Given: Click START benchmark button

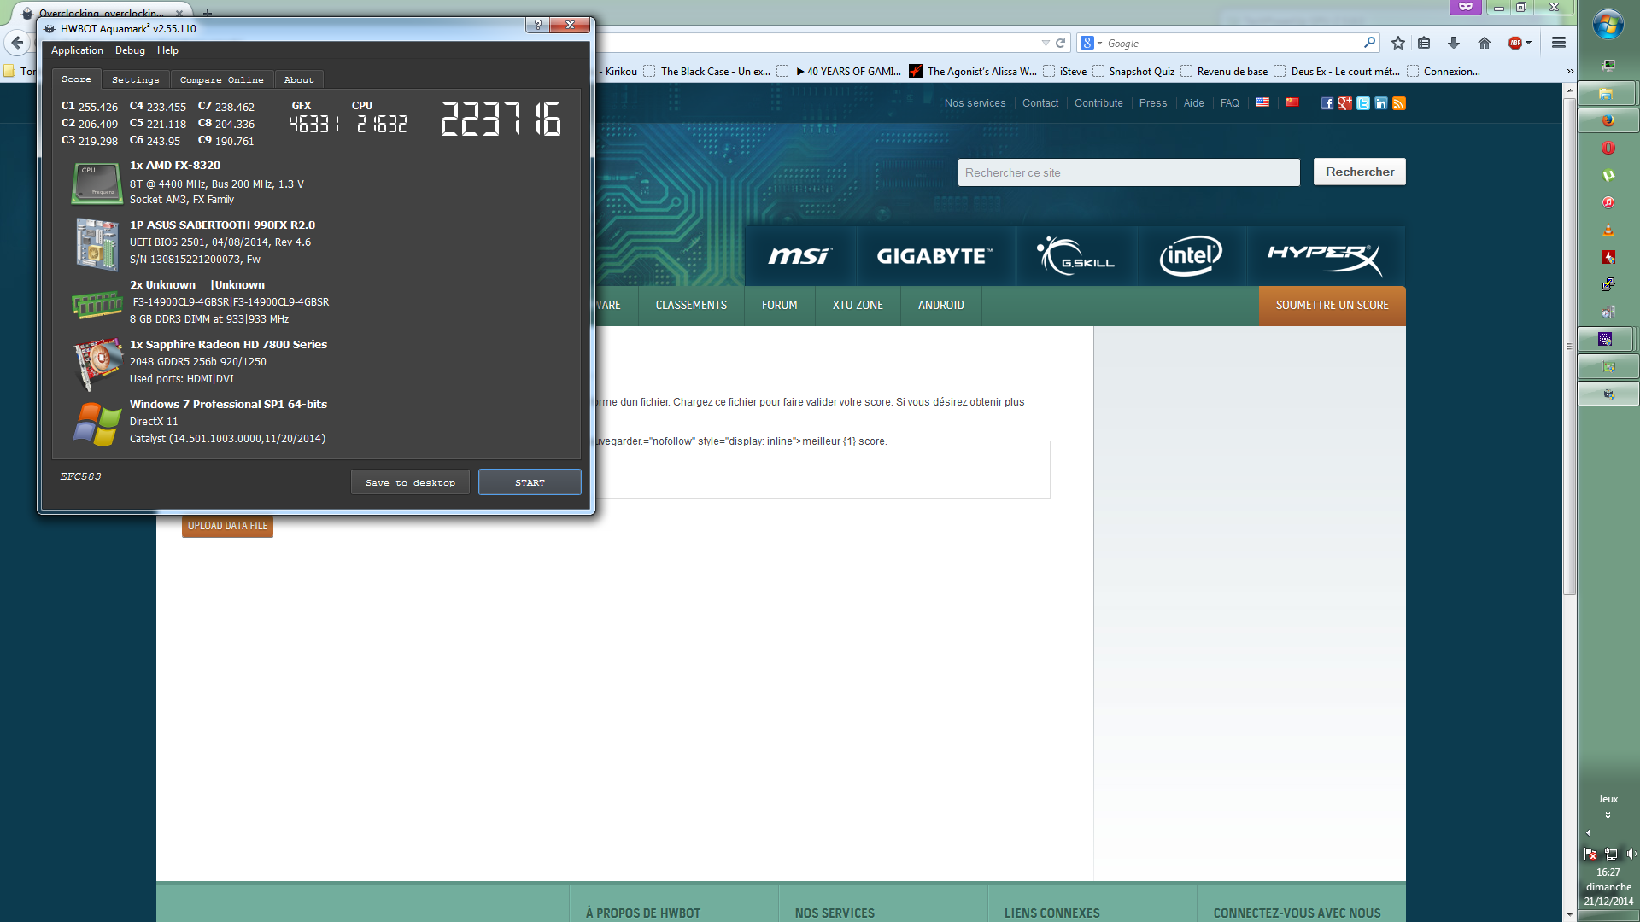Looking at the screenshot, I should 530,482.
